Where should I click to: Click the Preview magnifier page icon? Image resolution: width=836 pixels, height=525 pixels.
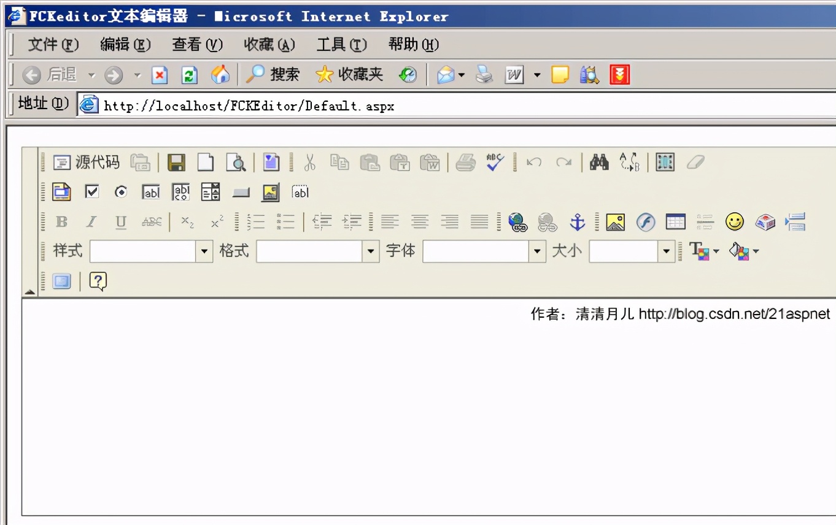[x=236, y=163]
